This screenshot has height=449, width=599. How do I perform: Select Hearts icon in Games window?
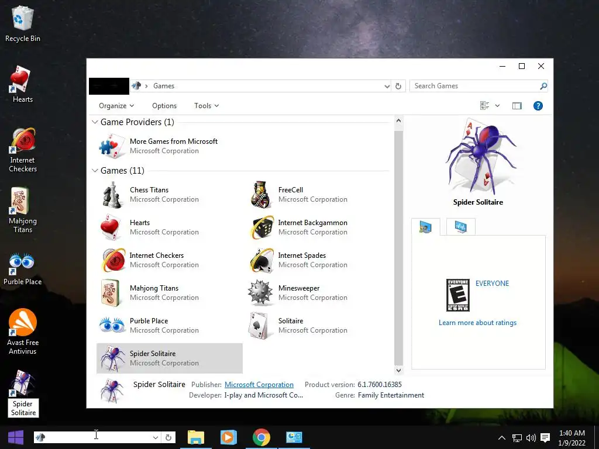tap(111, 227)
